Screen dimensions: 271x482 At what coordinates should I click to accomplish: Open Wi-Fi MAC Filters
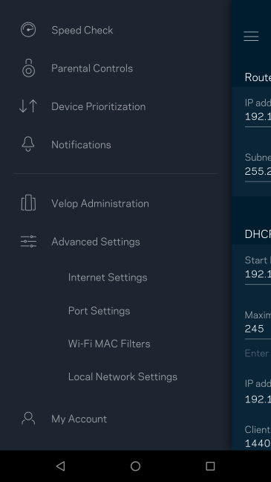[x=109, y=344]
